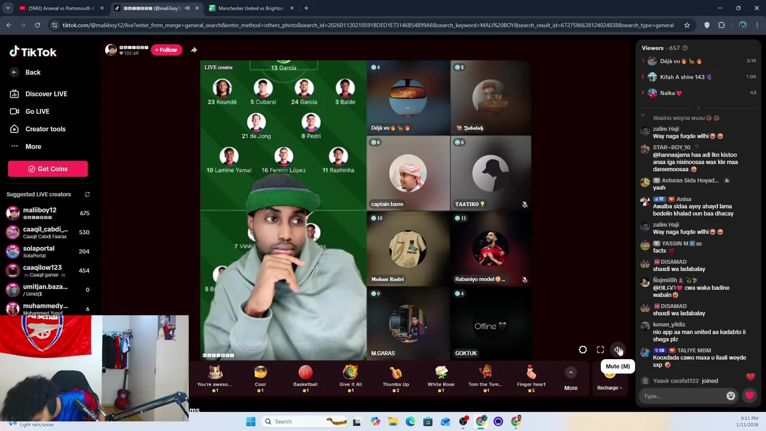Click the Get Coins button
Screen dimensions: 766x431
[x=48, y=169]
